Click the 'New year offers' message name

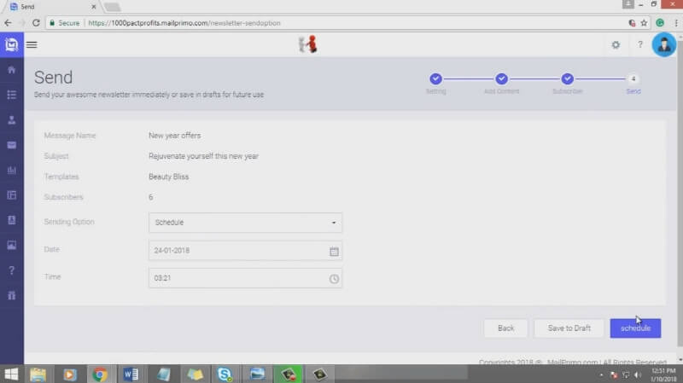(175, 136)
